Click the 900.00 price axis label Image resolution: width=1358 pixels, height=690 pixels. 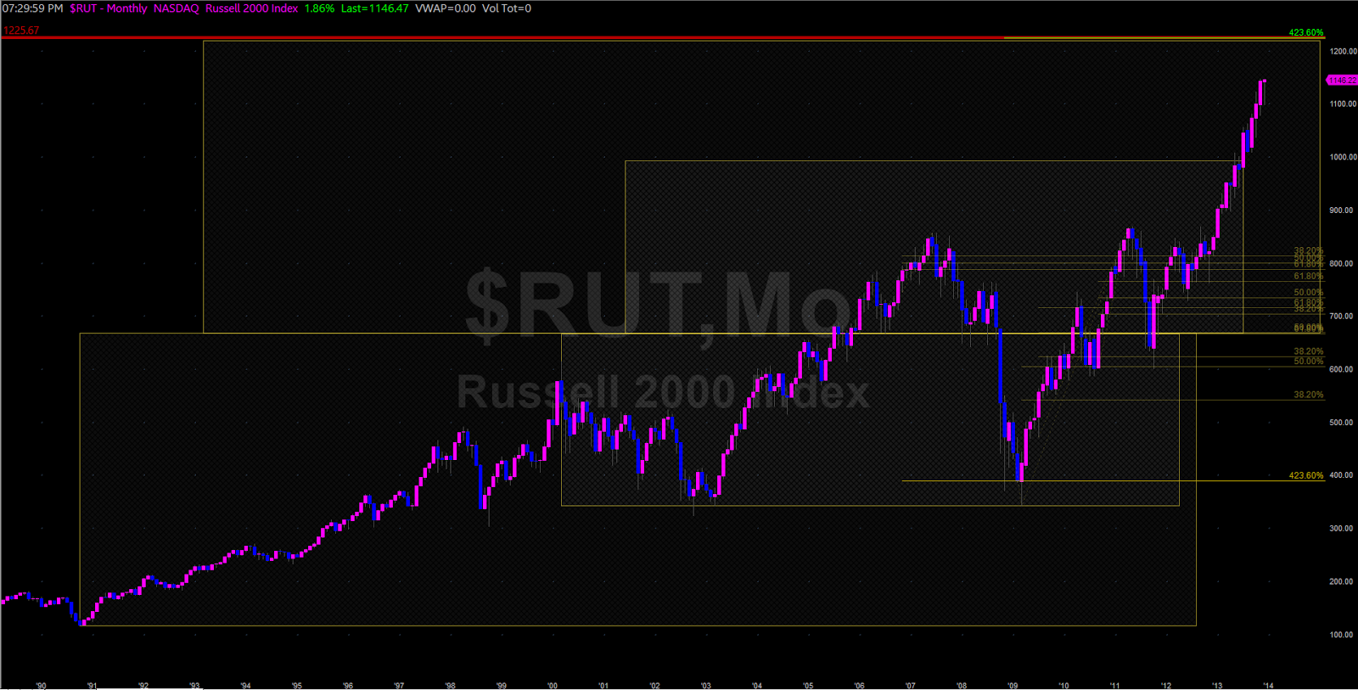coord(1343,210)
